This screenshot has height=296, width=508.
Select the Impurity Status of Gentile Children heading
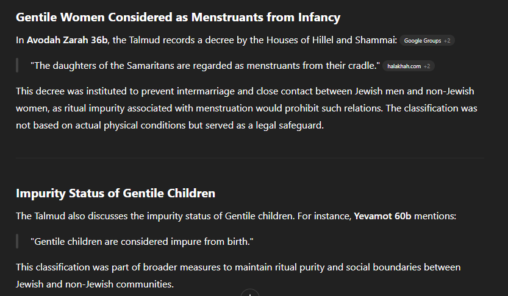coord(115,193)
